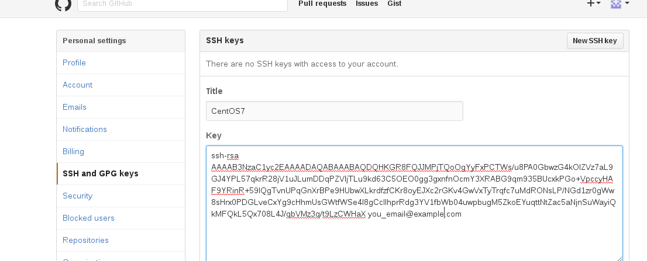Open Blocked users settings
Image resolution: width=647 pixels, height=261 pixels.
pos(121,218)
